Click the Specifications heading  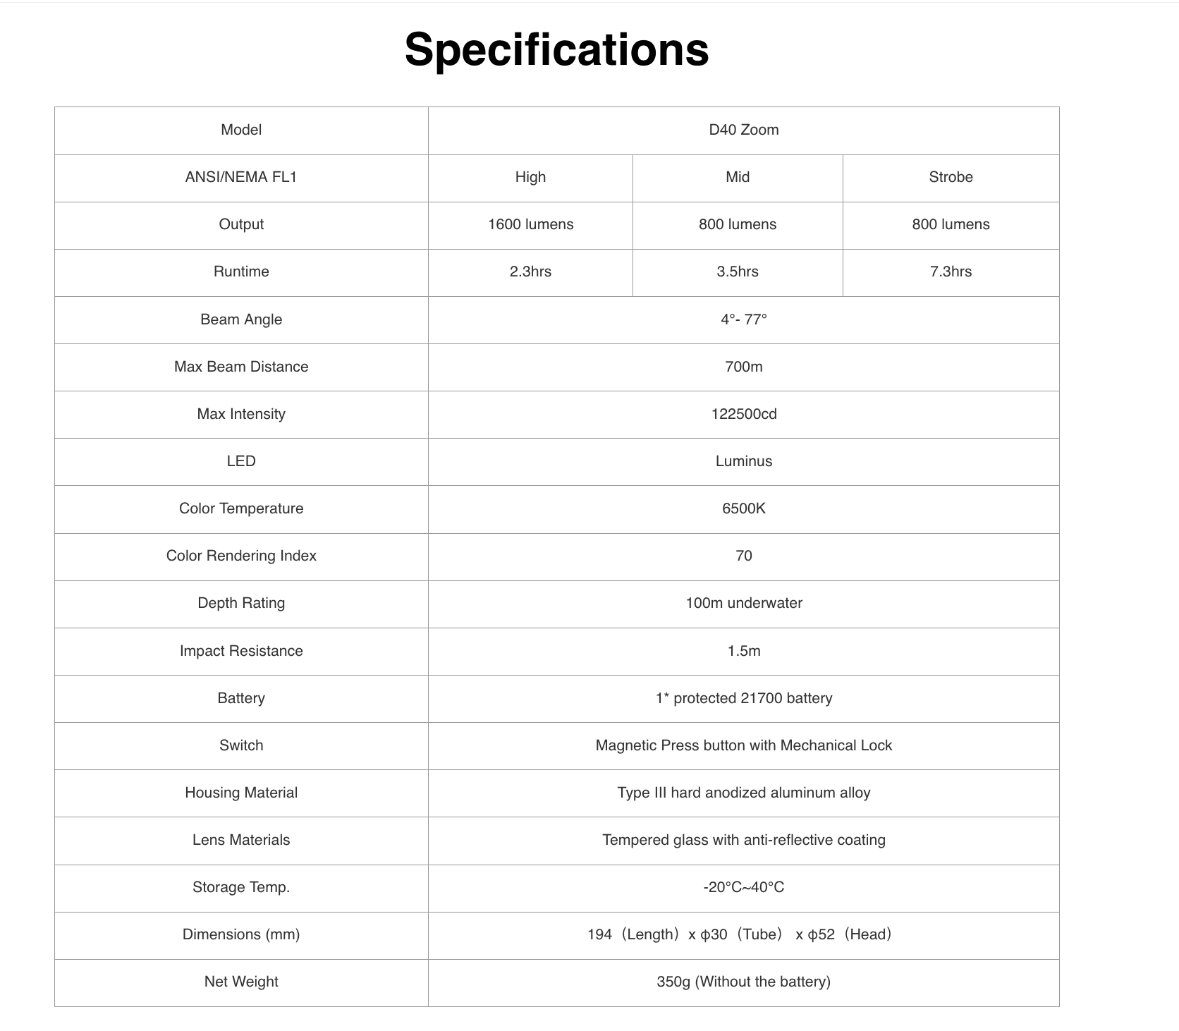(556, 49)
